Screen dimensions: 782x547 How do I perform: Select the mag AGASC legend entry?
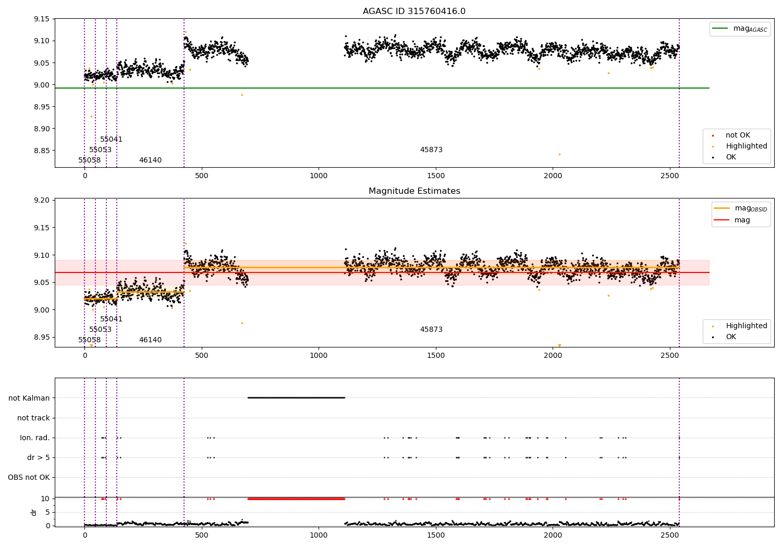740,29
